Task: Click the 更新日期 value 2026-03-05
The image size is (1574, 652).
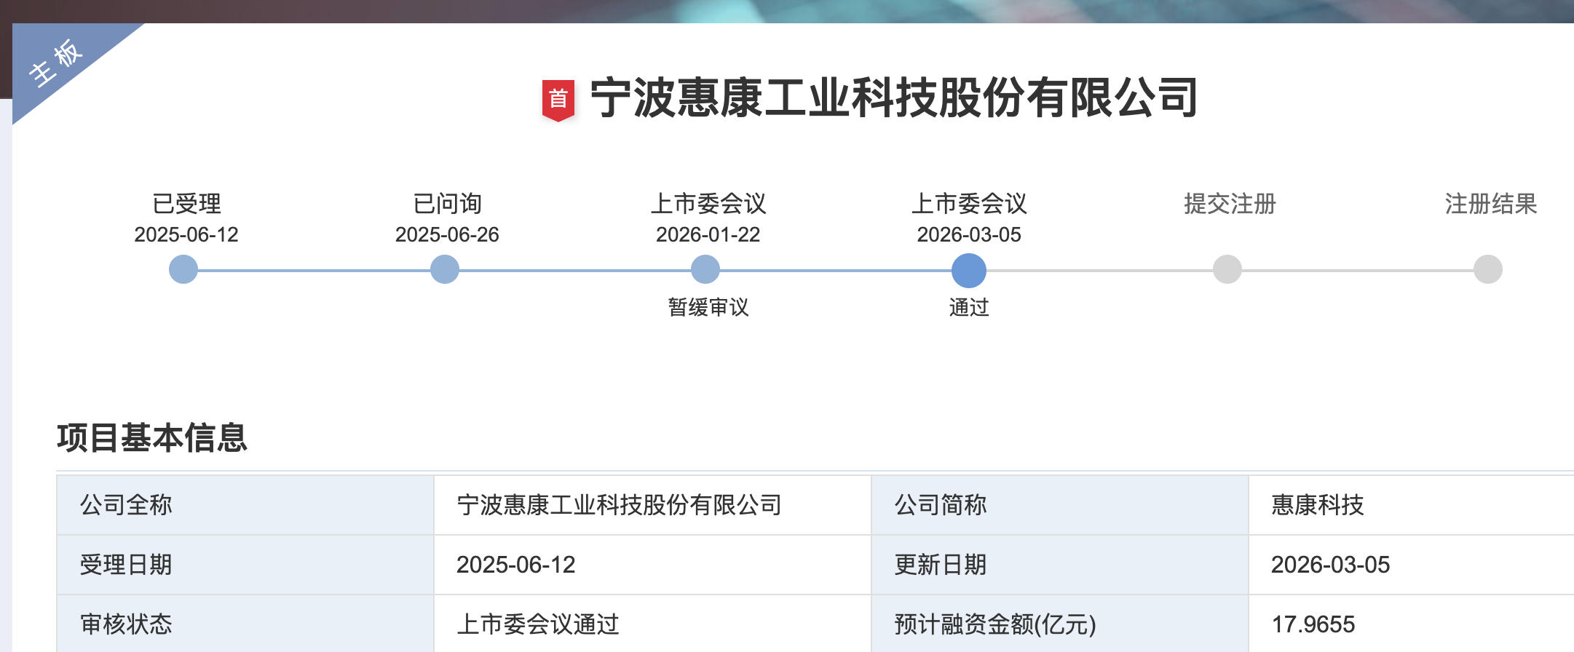Action: [x=1330, y=565]
